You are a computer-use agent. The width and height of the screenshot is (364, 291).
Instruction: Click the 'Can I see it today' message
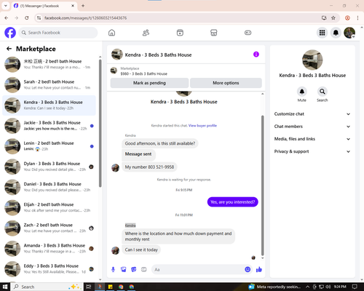[141, 250]
